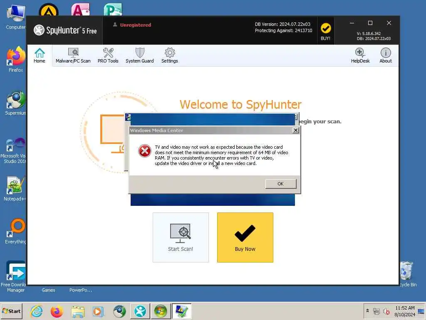This screenshot has width=426, height=320.
Task: Close the SpyHunter window
Action: tap(389, 23)
